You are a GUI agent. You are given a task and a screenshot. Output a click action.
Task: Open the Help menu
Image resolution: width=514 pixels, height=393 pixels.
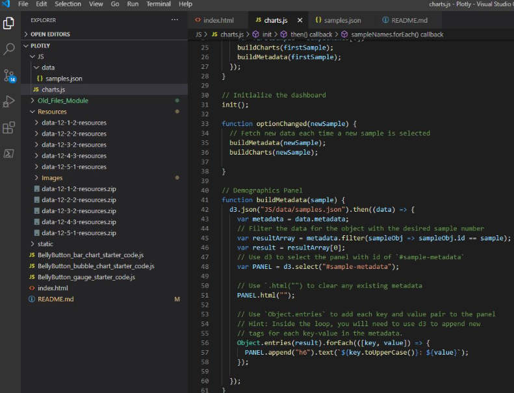185,4
